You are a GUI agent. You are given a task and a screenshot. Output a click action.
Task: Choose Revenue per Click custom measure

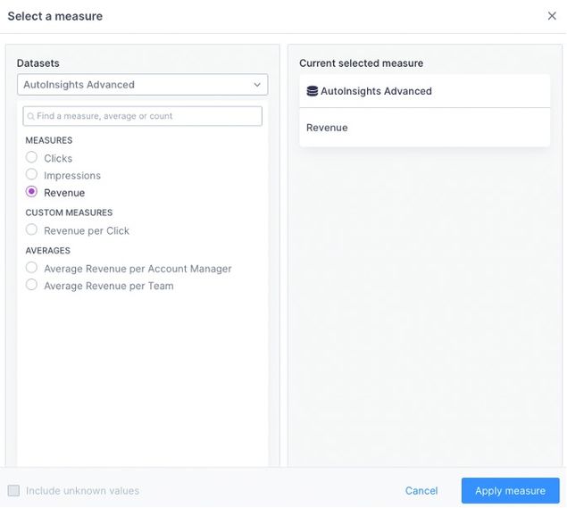pos(32,230)
